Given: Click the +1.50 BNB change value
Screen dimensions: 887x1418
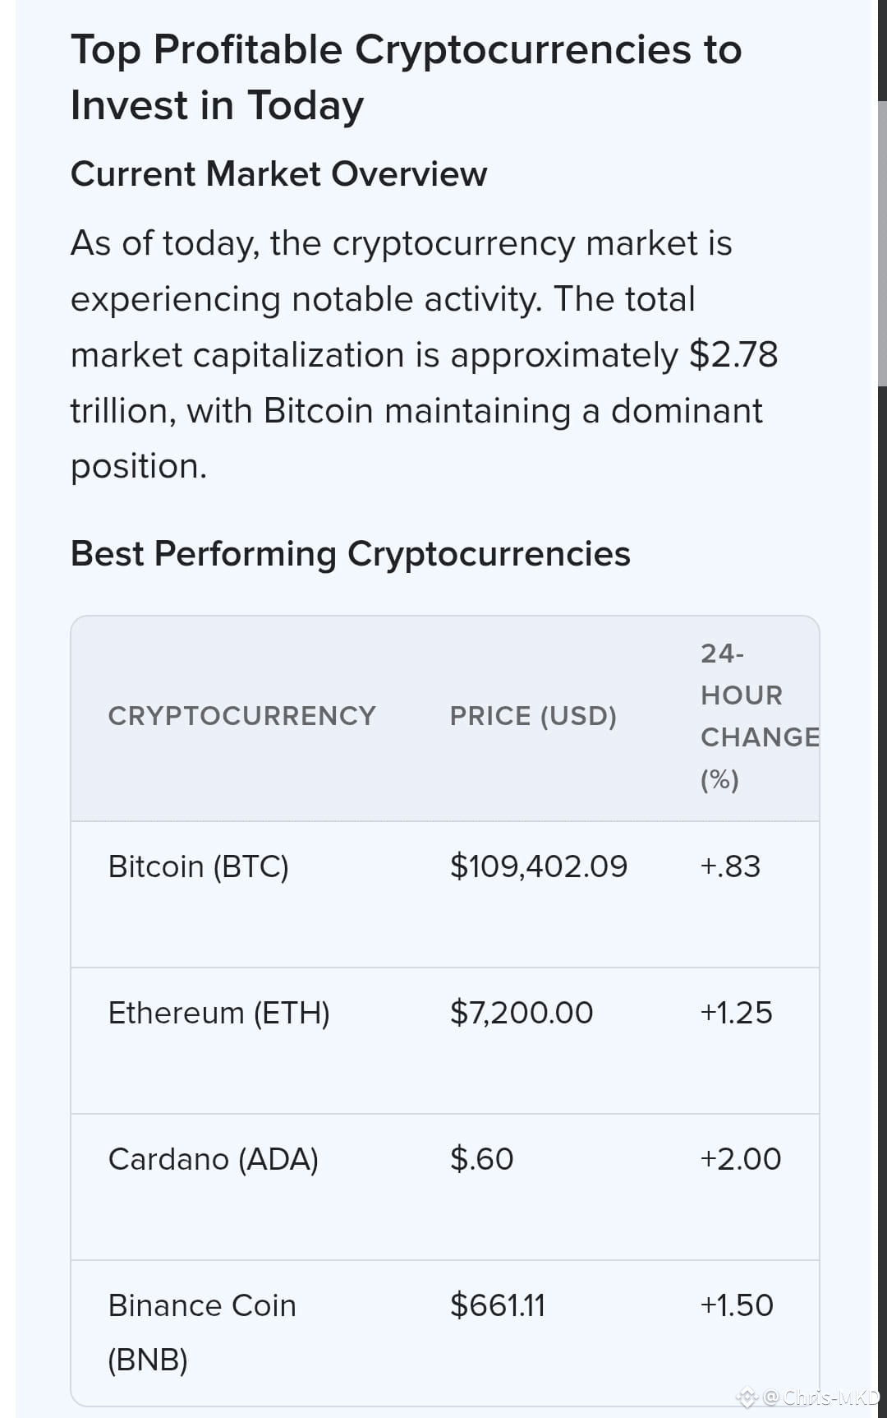Looking at the screenshot, I should (737, 1305).
